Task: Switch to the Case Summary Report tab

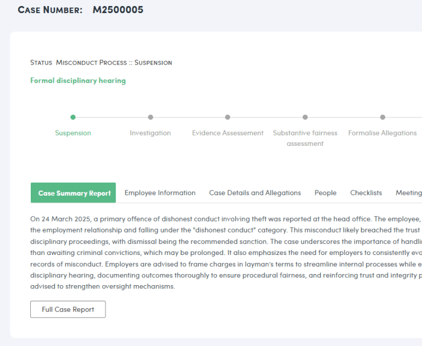Action: click(74, 193)
